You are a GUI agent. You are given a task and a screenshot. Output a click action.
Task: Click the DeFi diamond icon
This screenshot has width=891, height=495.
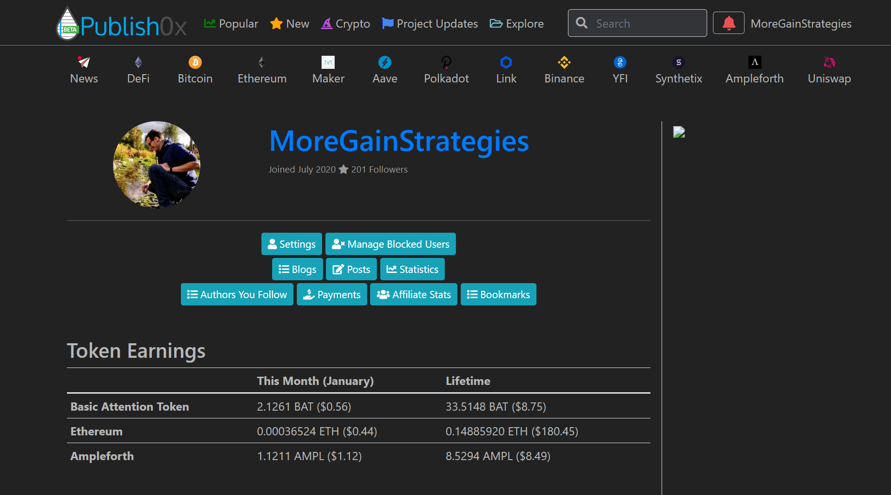pyautogui.click(x=138, y=62)
